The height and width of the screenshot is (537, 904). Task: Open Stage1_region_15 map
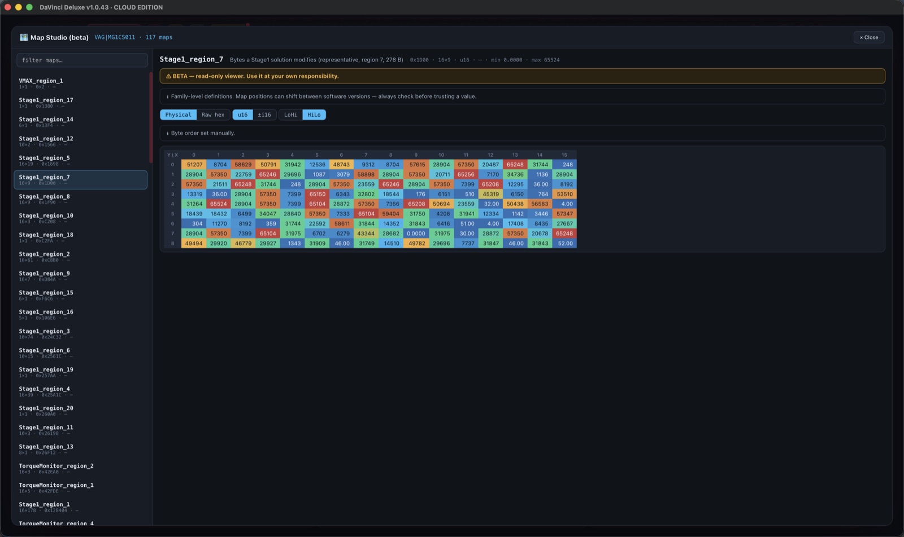pyautogui.click(x=80, y=295)
